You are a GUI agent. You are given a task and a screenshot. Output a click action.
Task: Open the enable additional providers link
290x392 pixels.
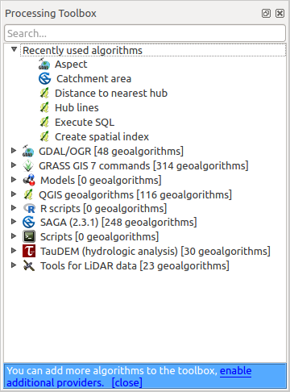(x=235, y=371)
